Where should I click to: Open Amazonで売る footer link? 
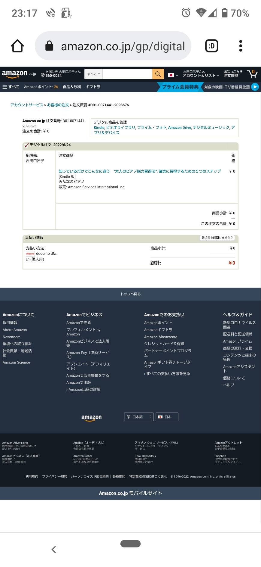(78, 322)
